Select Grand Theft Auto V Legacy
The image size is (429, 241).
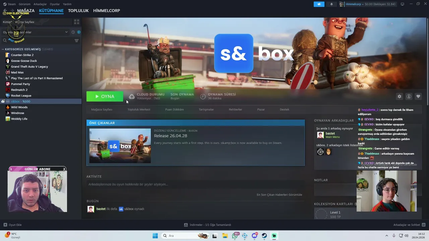29,67
